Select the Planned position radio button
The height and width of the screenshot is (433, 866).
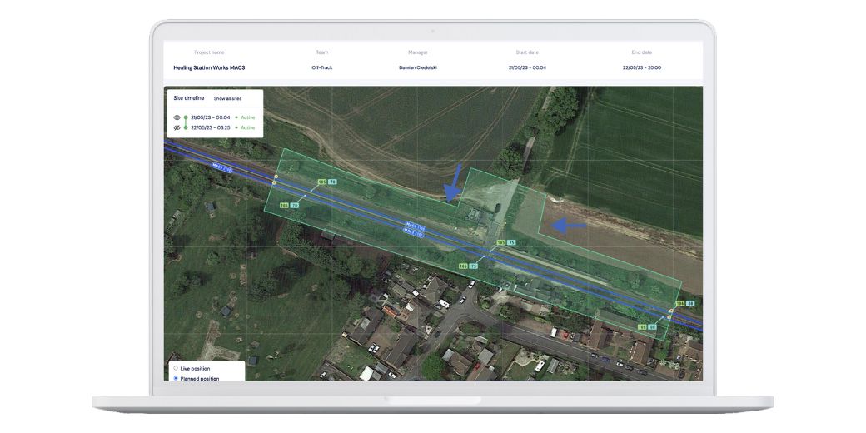pyautogui.click(x=175, y=378)
